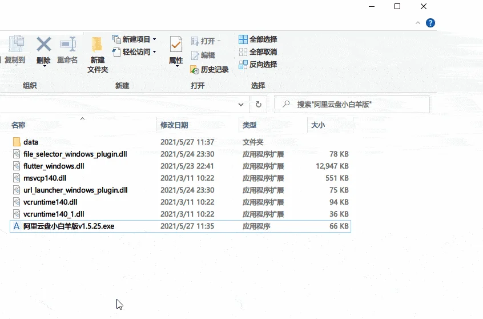Open the 轻松访问 (easy access) menu
The height and width of the screenshot is (319, 483).
click(134, 52)
